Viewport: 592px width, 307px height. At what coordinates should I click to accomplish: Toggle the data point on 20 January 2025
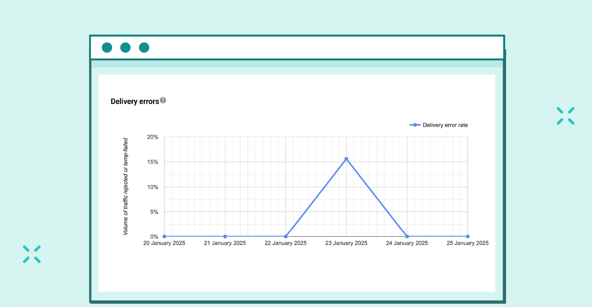click(164, 236)
